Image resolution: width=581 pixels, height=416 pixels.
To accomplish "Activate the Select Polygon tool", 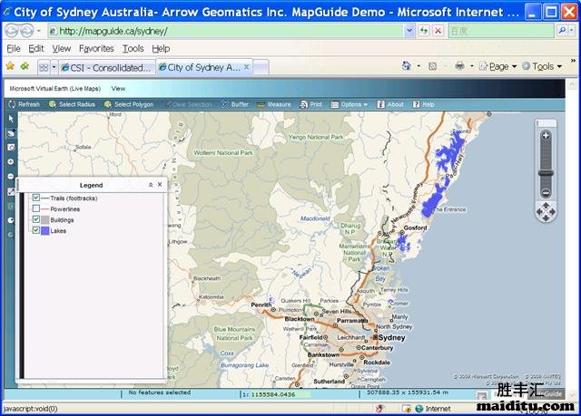I will 128,104.
